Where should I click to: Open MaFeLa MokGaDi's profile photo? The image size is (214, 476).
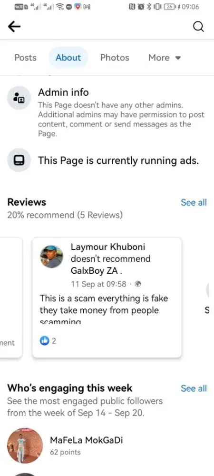pyautogui.click(x=25, y=446)
